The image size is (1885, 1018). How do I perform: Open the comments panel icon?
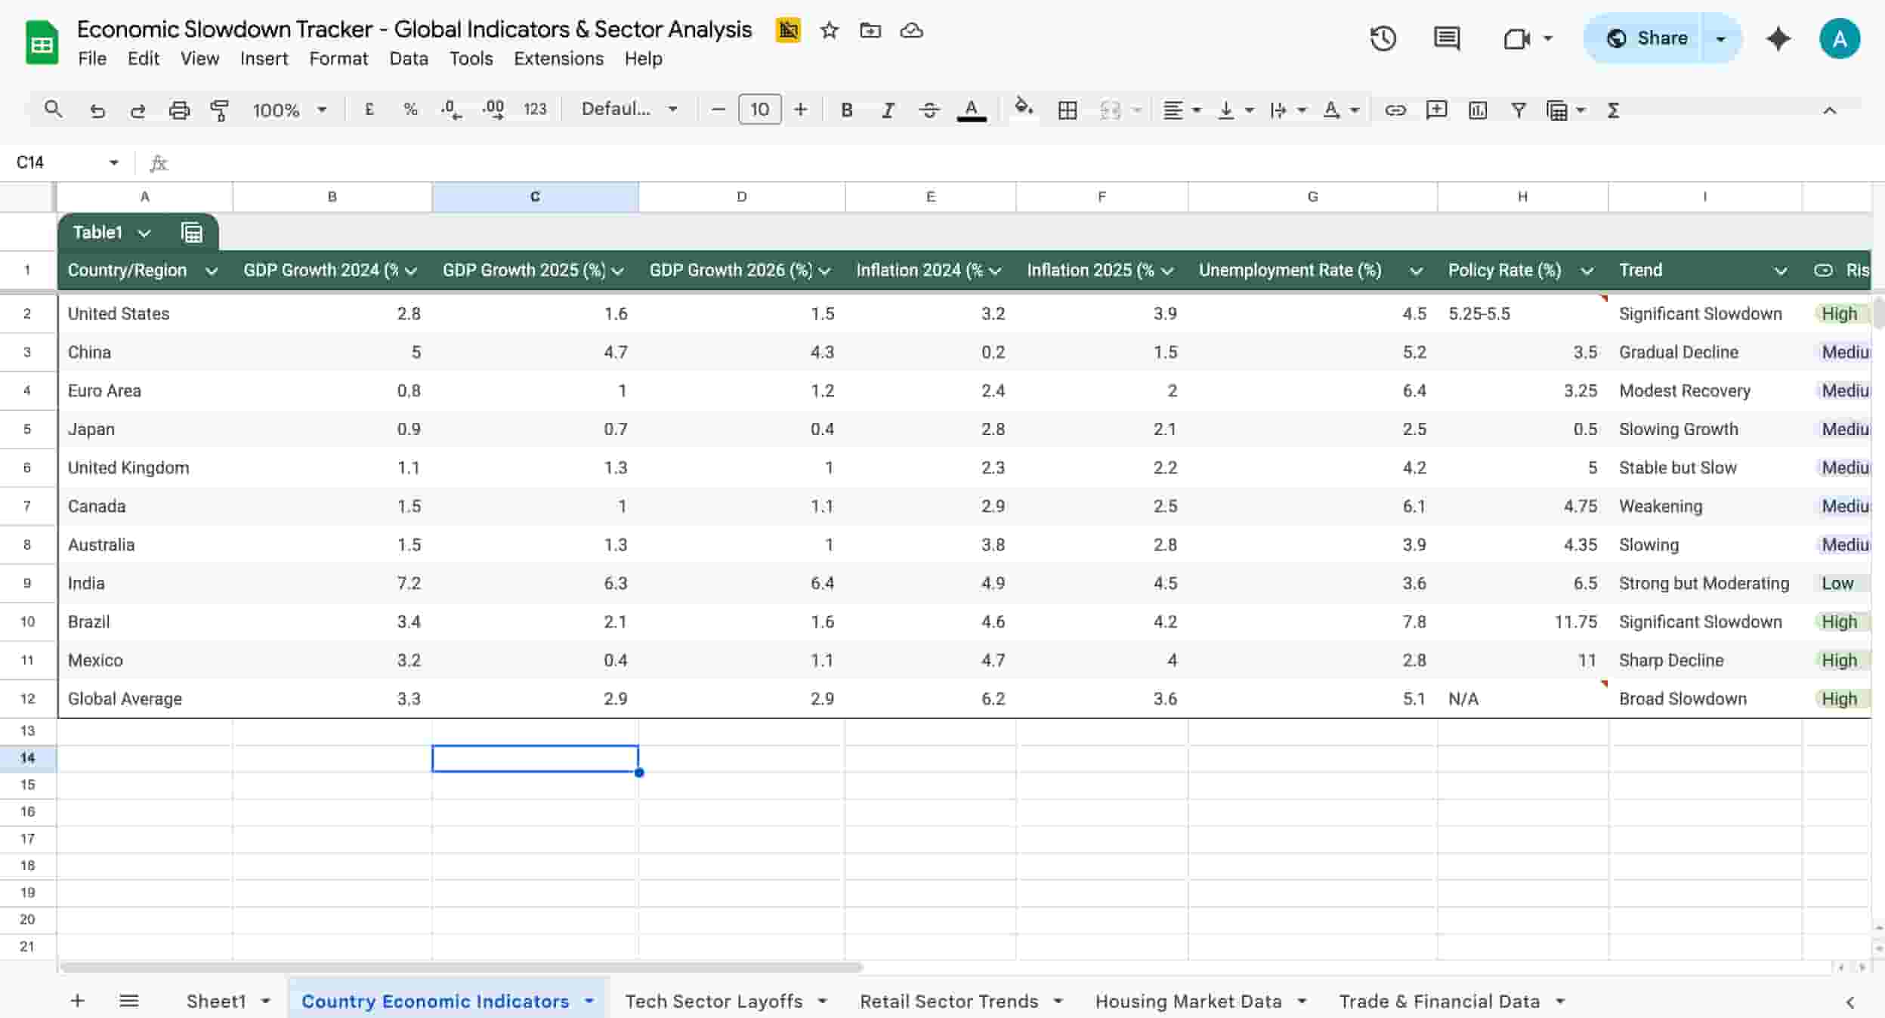point(1446,38)
